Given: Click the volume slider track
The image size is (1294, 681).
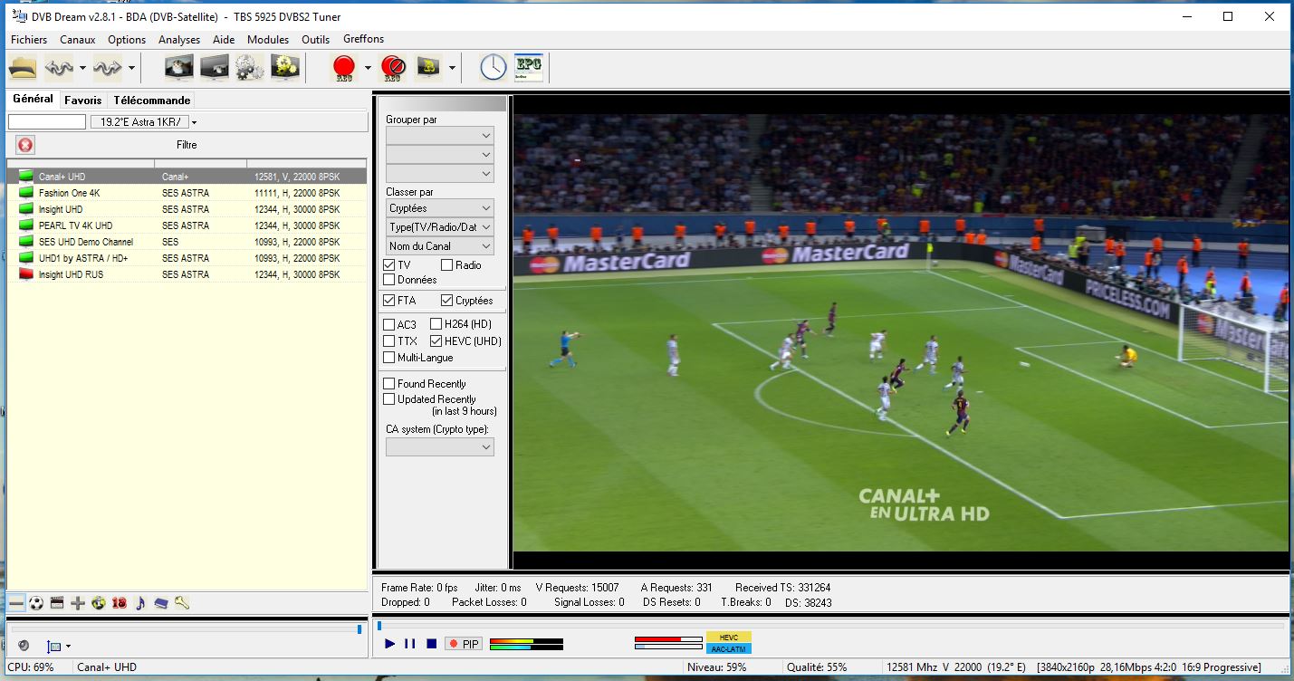Looking at the screenshot, I should click(187, 628).
